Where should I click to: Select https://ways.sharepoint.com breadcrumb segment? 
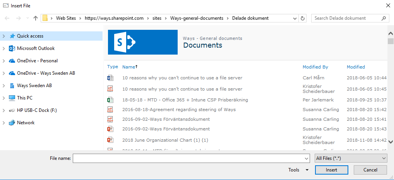click(114, 18)
